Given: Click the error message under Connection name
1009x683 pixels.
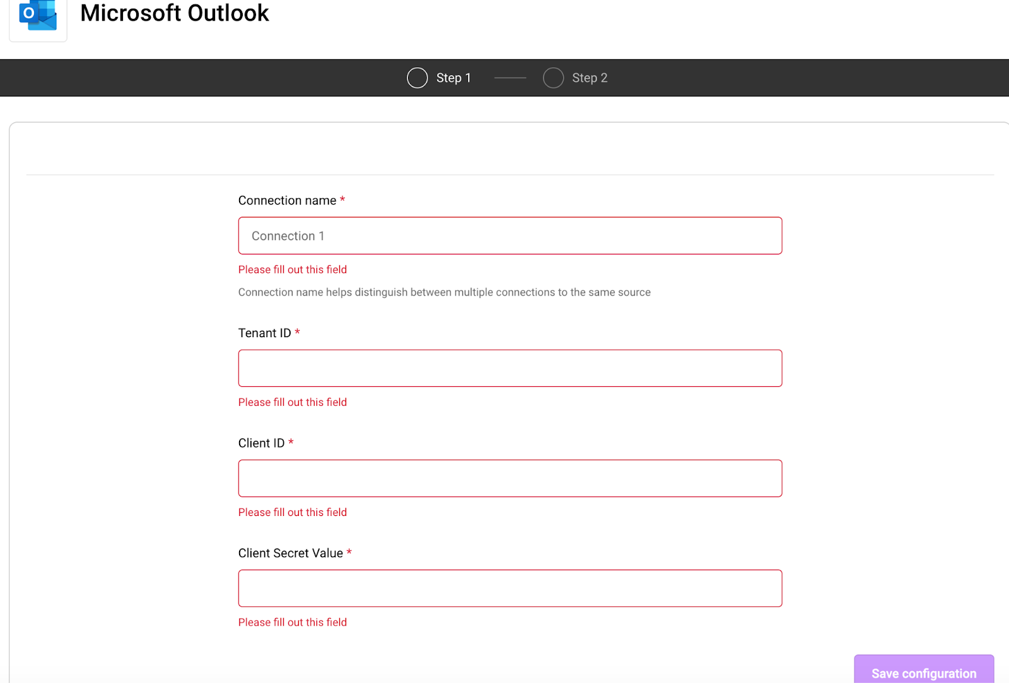Looking at the screenshot, I should pos(293,270).
